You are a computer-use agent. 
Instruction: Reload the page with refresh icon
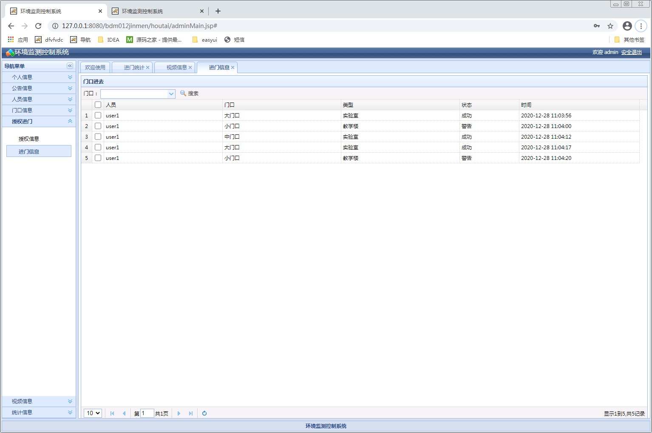coord(38,26)
